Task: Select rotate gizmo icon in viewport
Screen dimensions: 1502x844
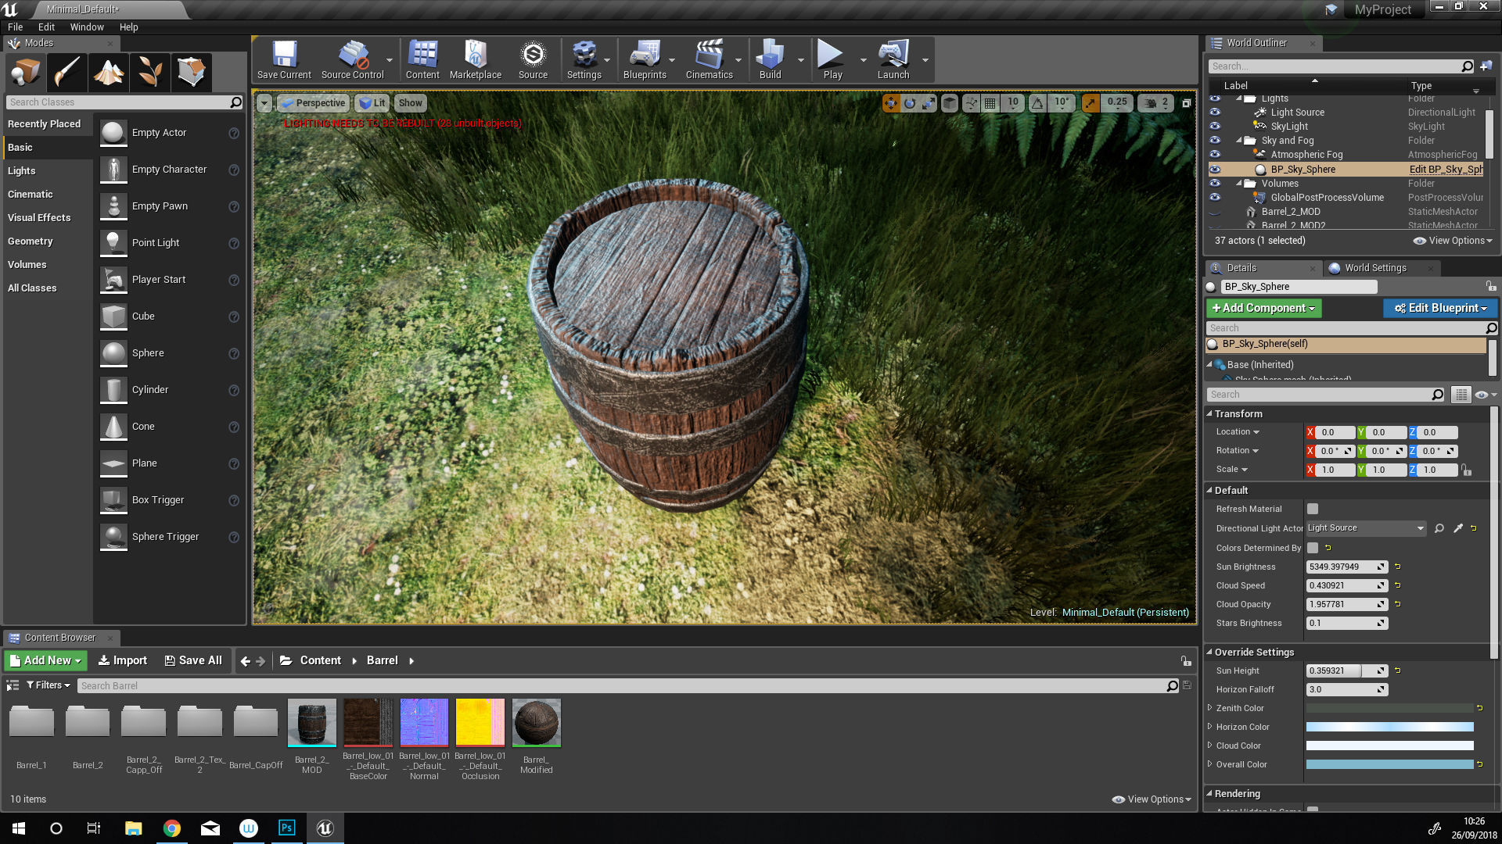Action: 910,103
